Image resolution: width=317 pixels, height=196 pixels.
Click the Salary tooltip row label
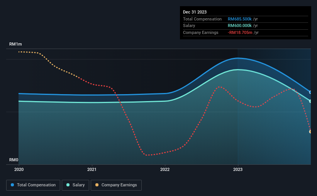coord(189,26)
